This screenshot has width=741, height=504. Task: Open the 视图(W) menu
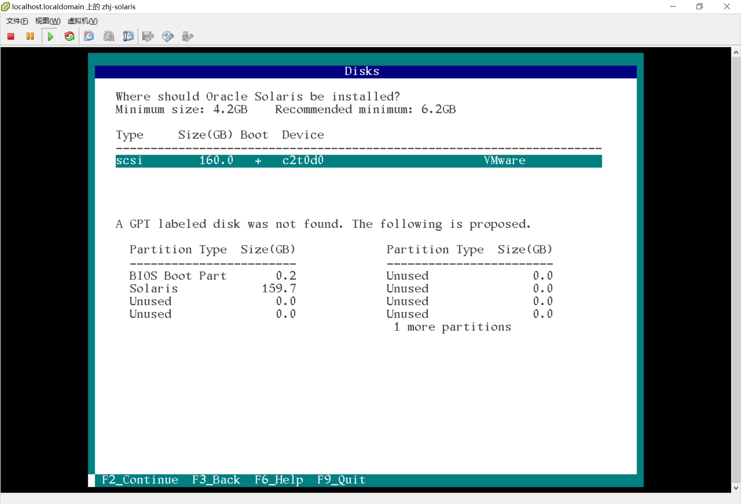pos(47,21)
